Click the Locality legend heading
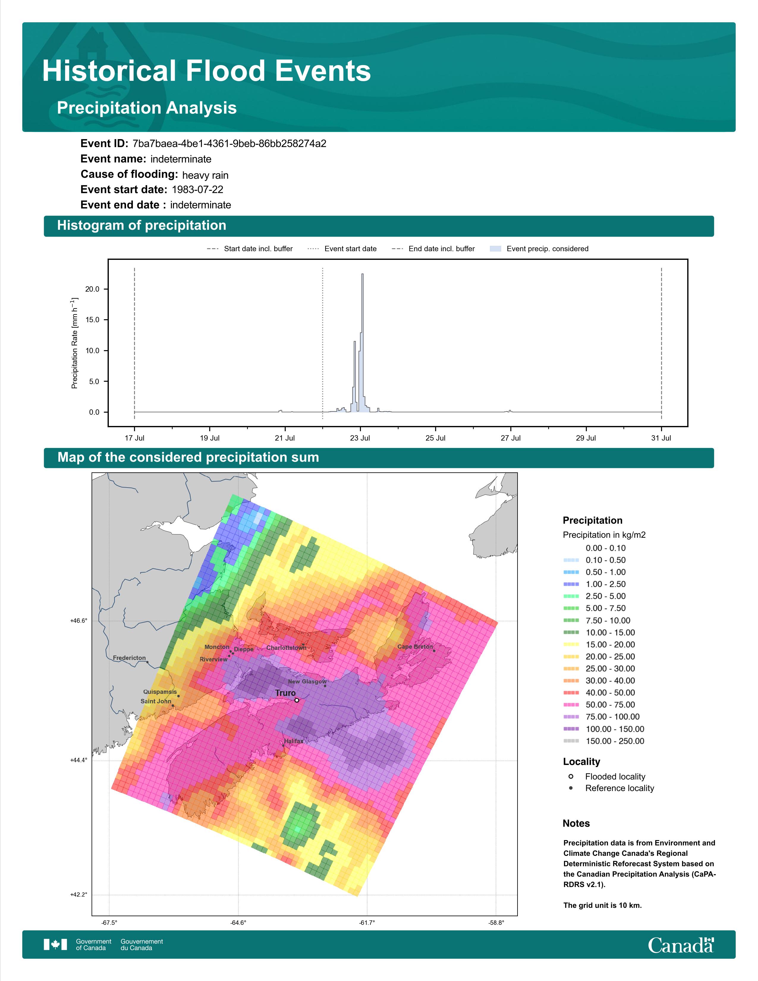This screenshot has width=758, height=981. click(581, 761)
